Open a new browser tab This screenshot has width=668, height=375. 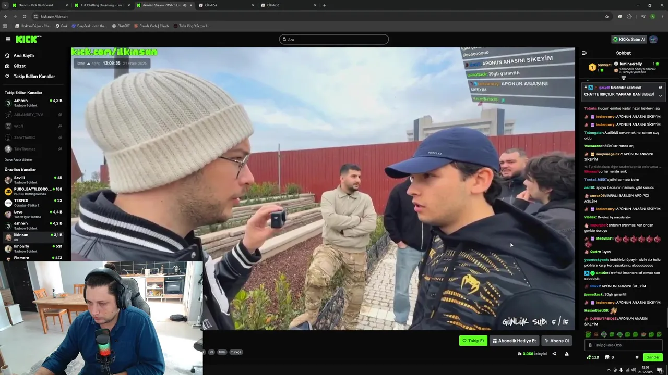[325, 5]
